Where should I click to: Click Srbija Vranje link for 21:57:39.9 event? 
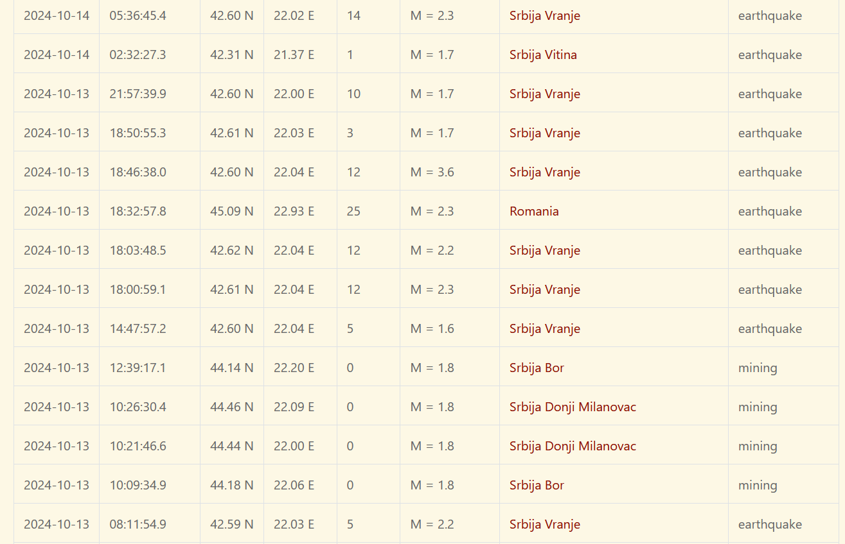pyautogui.click(x=544, y=94)
